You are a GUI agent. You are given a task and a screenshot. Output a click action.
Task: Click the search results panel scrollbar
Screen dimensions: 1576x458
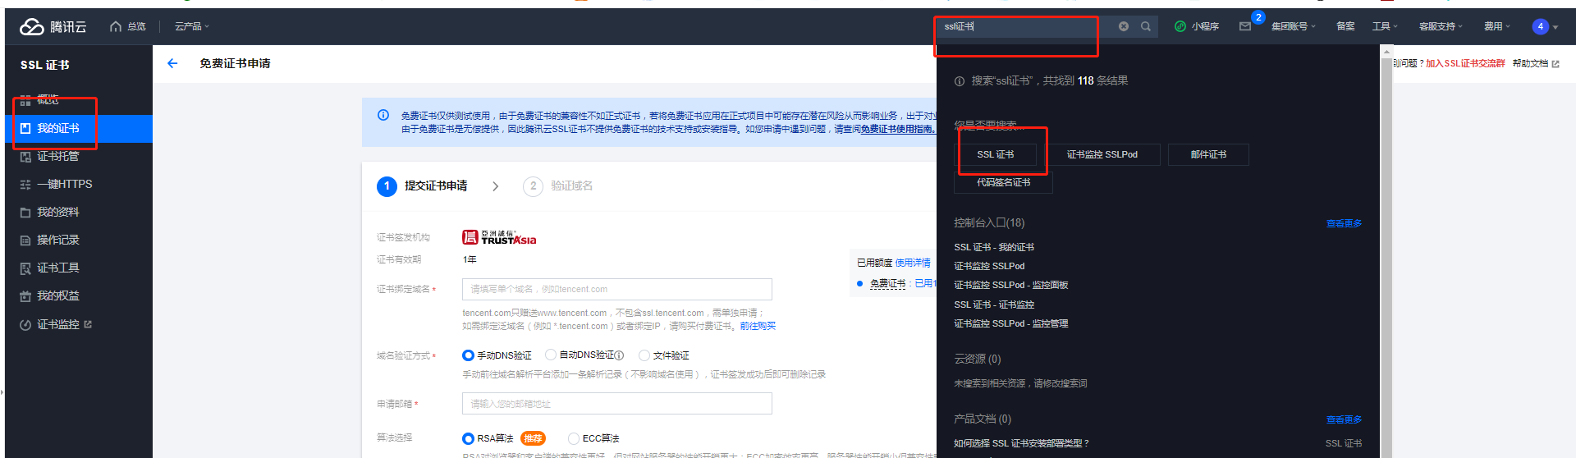coord(1386,246)
